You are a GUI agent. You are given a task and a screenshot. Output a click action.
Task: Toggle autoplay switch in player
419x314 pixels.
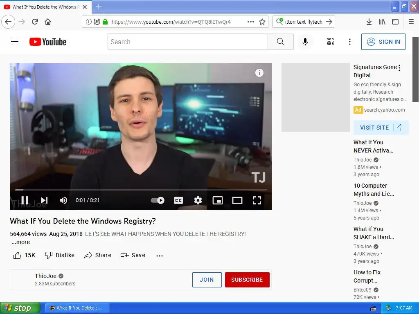158,200
